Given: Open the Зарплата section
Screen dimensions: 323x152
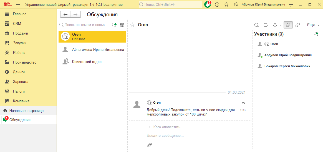Looking at the screenshot, I should pyautogui.click(x=29, y=82).
